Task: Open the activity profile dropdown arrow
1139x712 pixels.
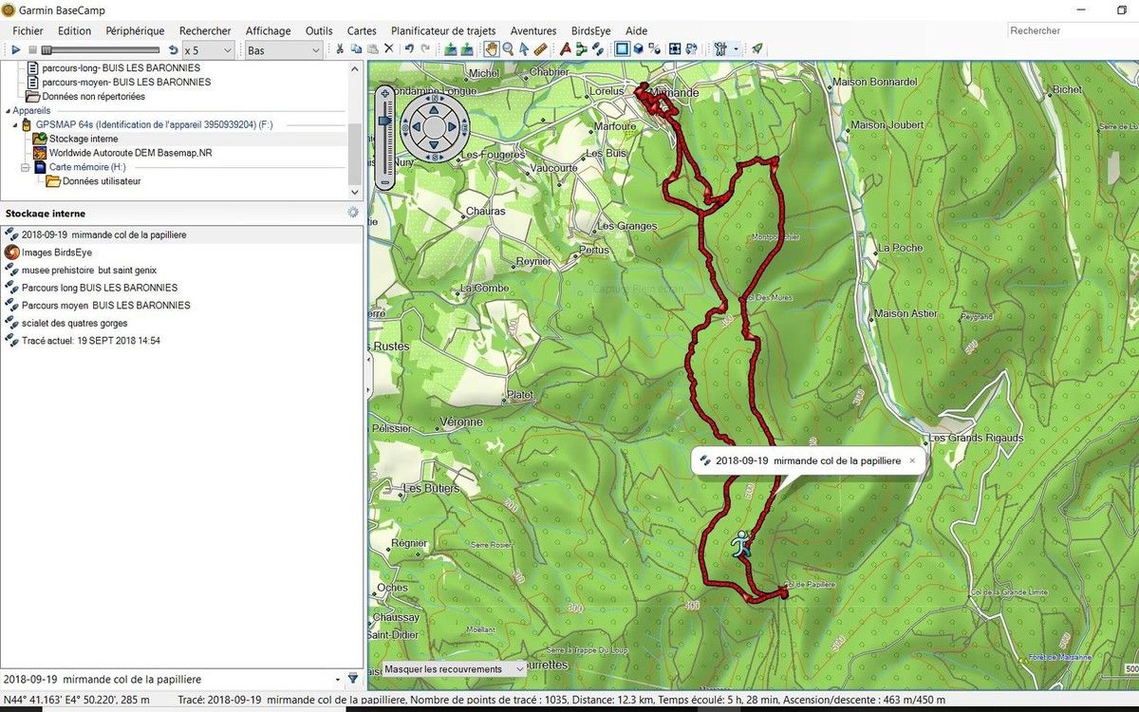Action: click(x=736, y=49)
